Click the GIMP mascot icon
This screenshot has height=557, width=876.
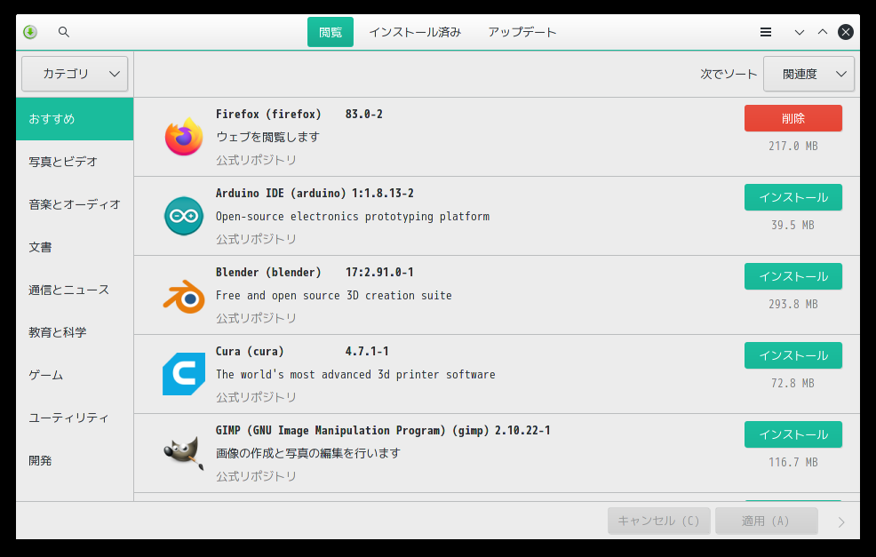click(x=184, y=453)
